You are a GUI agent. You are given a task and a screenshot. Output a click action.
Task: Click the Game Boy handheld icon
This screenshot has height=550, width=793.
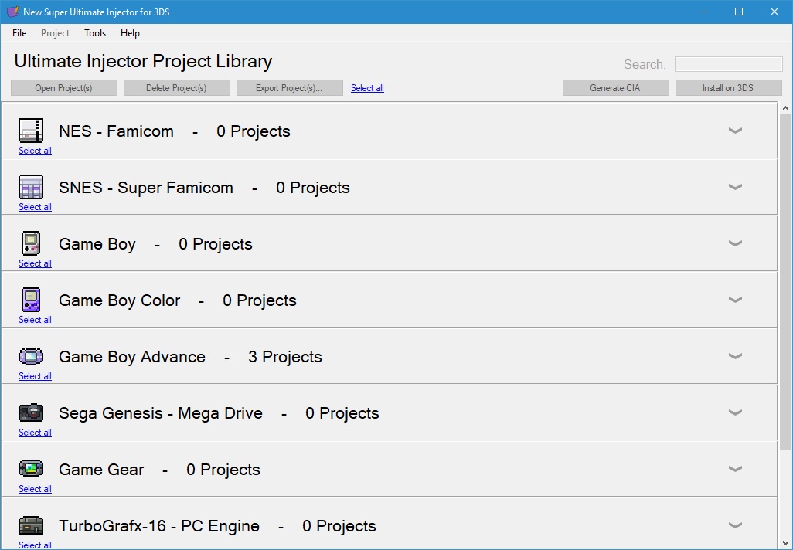click(31, 243)
